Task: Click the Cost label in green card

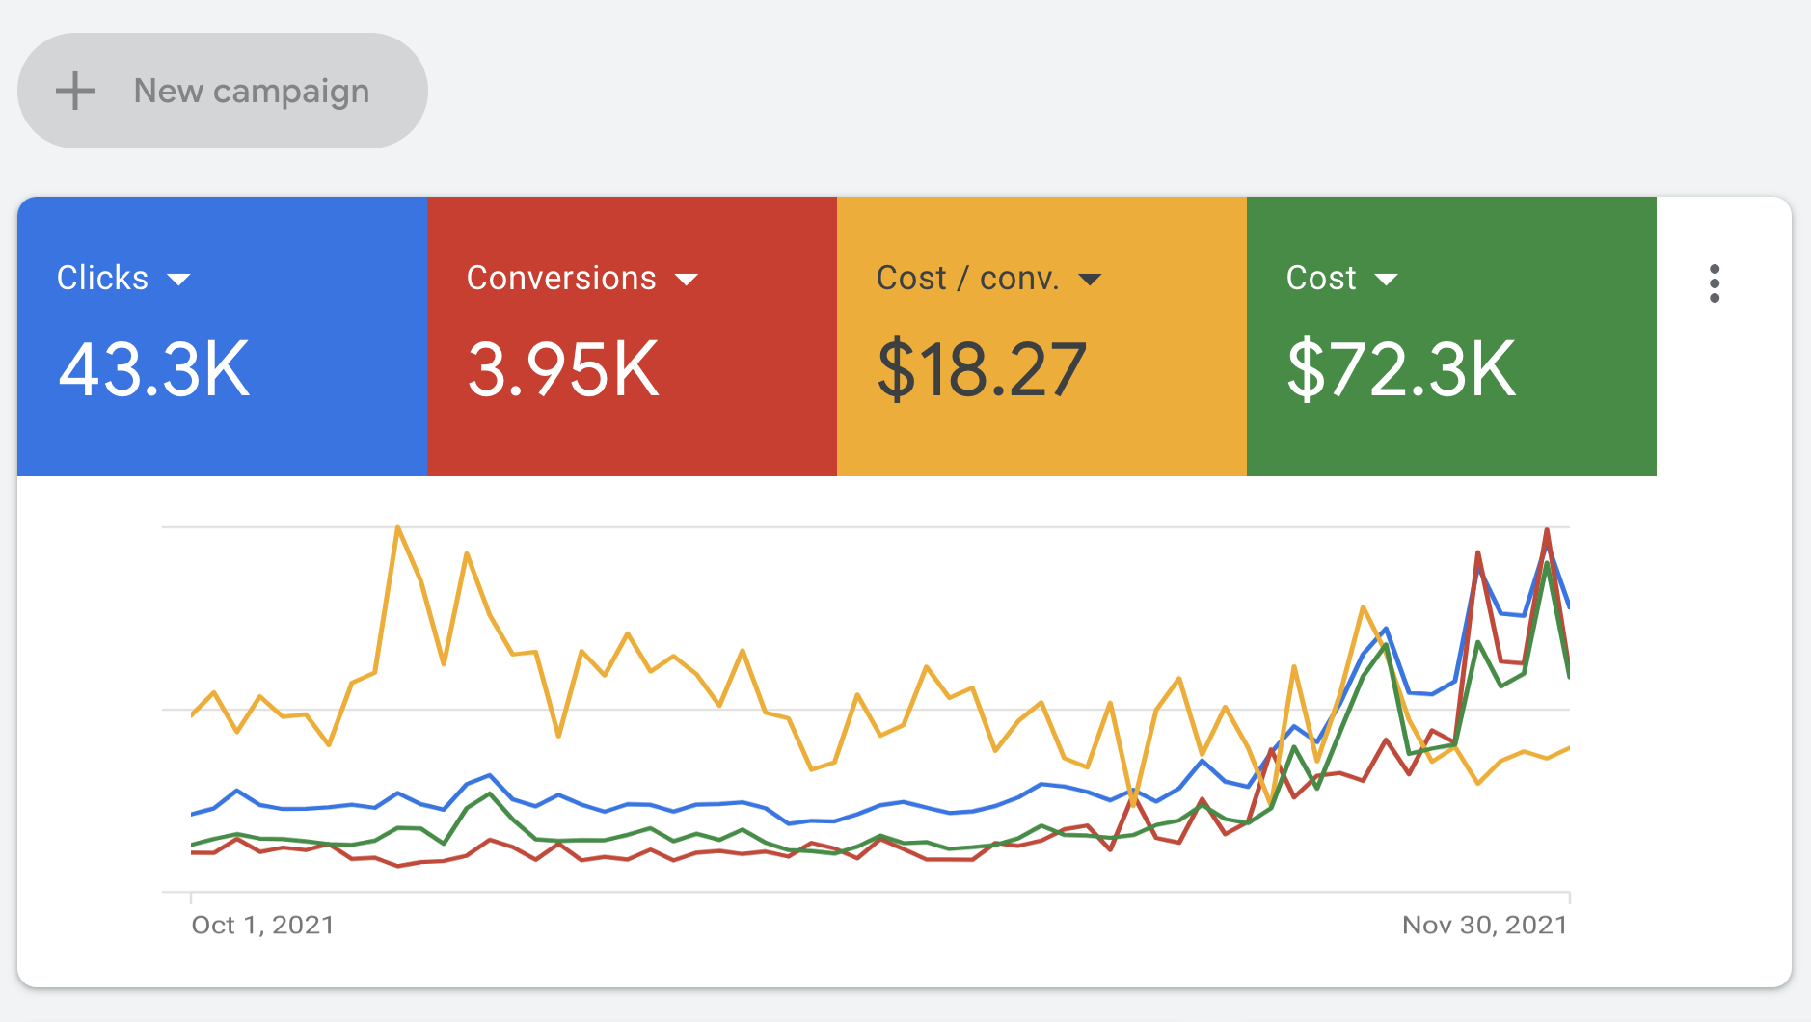Action: coord(1321,278)
